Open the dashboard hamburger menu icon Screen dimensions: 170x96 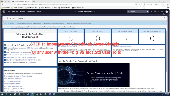(4, 18)
